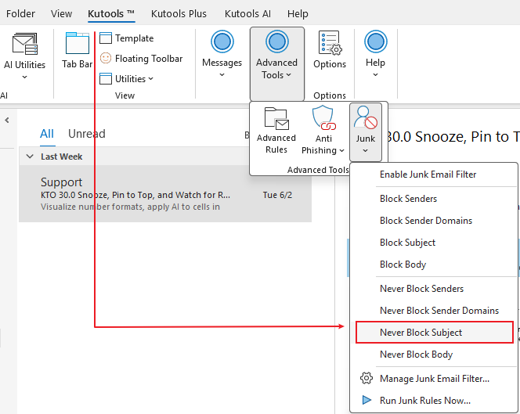This screenshot has width=520, height=414.
Task: Open the Support email message
Action: [165, 193]
